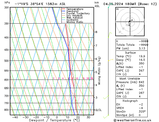Click the -40 temperature axis tick label
Viewport: 159px width, 122px height.
point(15,117)
